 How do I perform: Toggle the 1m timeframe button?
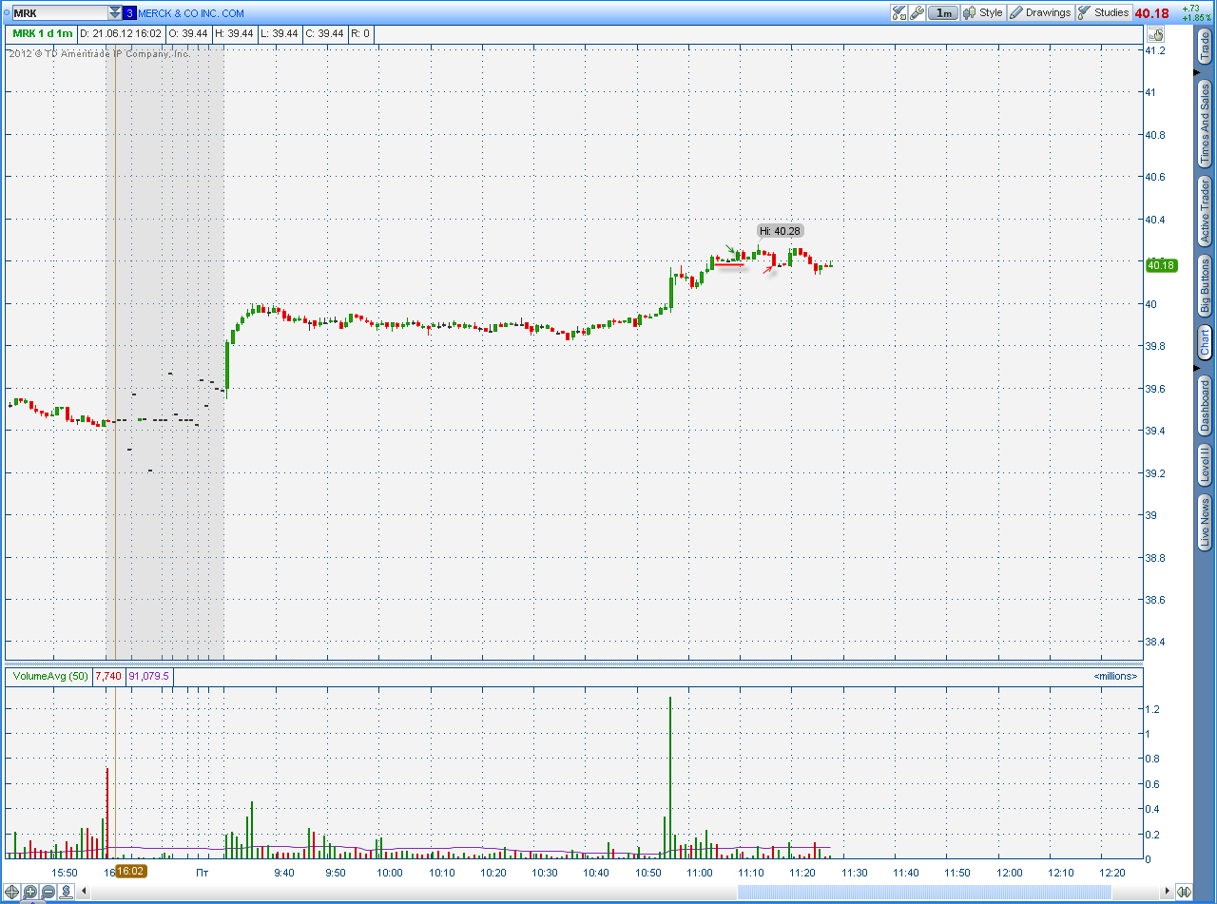942,12
